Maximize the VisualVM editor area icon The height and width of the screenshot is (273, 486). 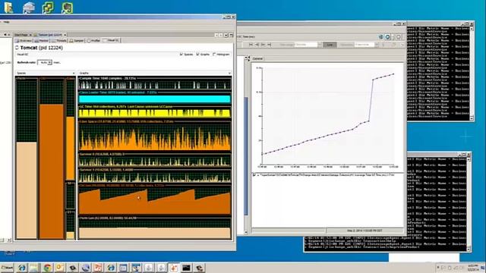[231, 36]
